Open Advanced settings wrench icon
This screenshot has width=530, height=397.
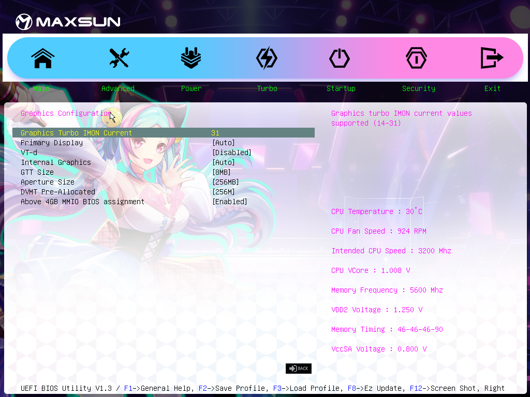(119, 58)
